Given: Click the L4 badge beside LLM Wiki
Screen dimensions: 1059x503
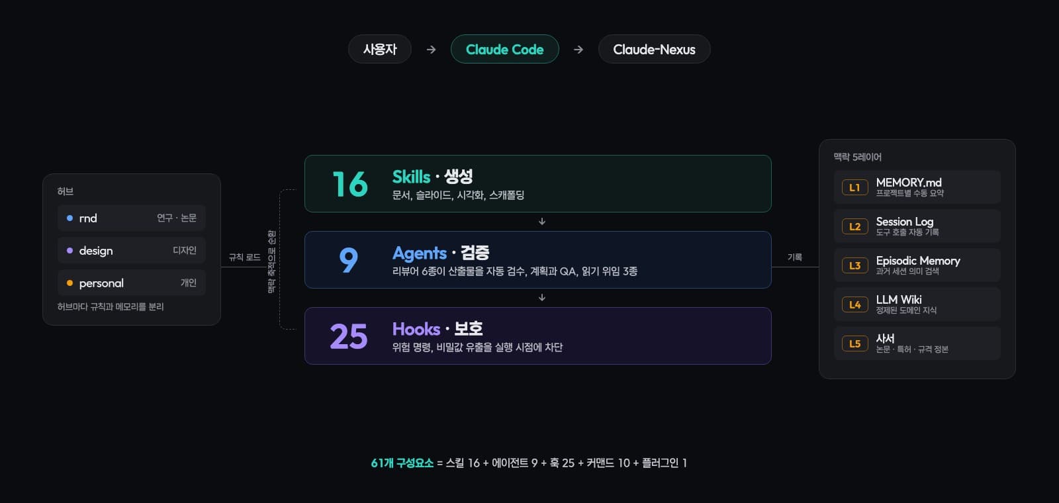Looking at the screenshot, I should coord(854,304).
